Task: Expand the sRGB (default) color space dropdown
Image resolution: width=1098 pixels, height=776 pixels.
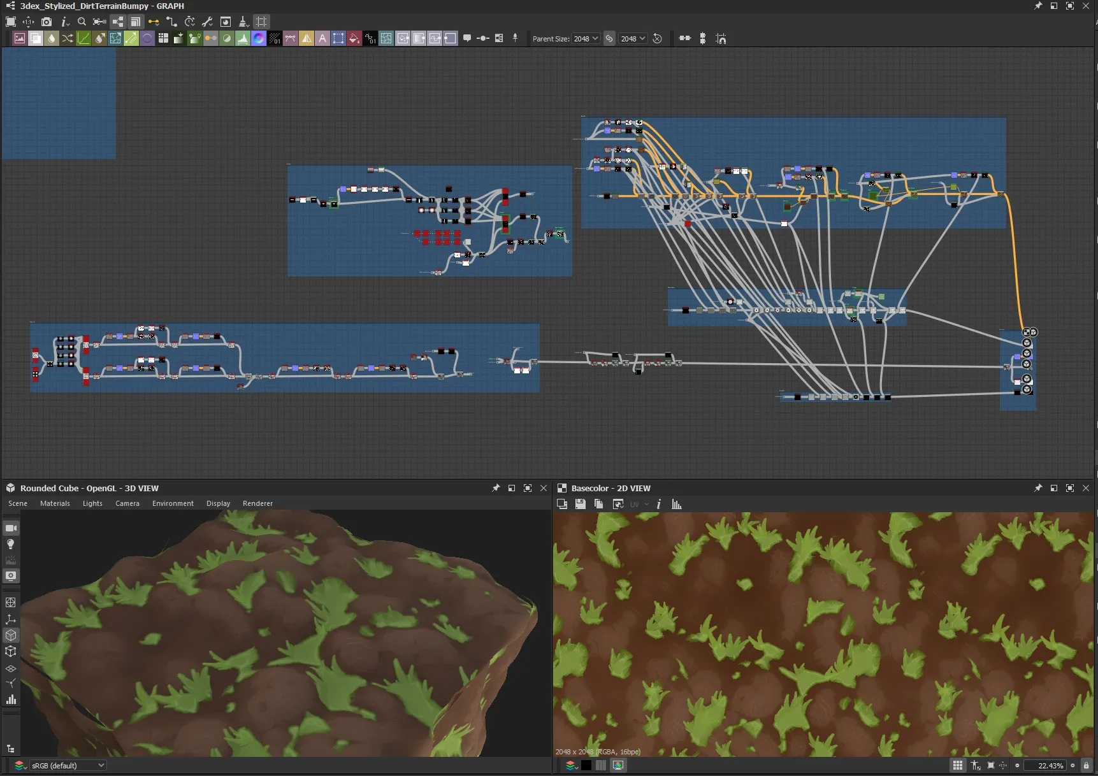Action: (x=68, y=765)
